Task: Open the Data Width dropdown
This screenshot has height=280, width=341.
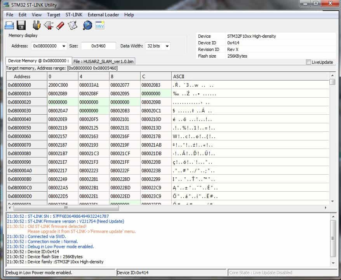Action: coord(167,46)
